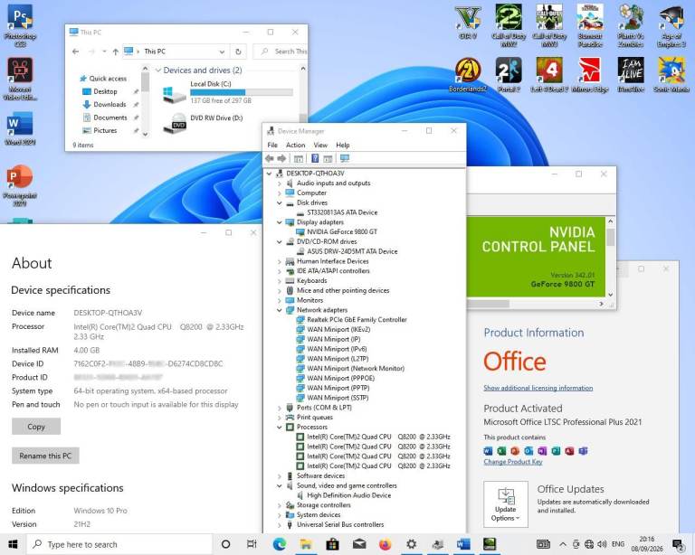Click the Copy button in About
This screenshot has width=695, height=555.
[36, 427]
